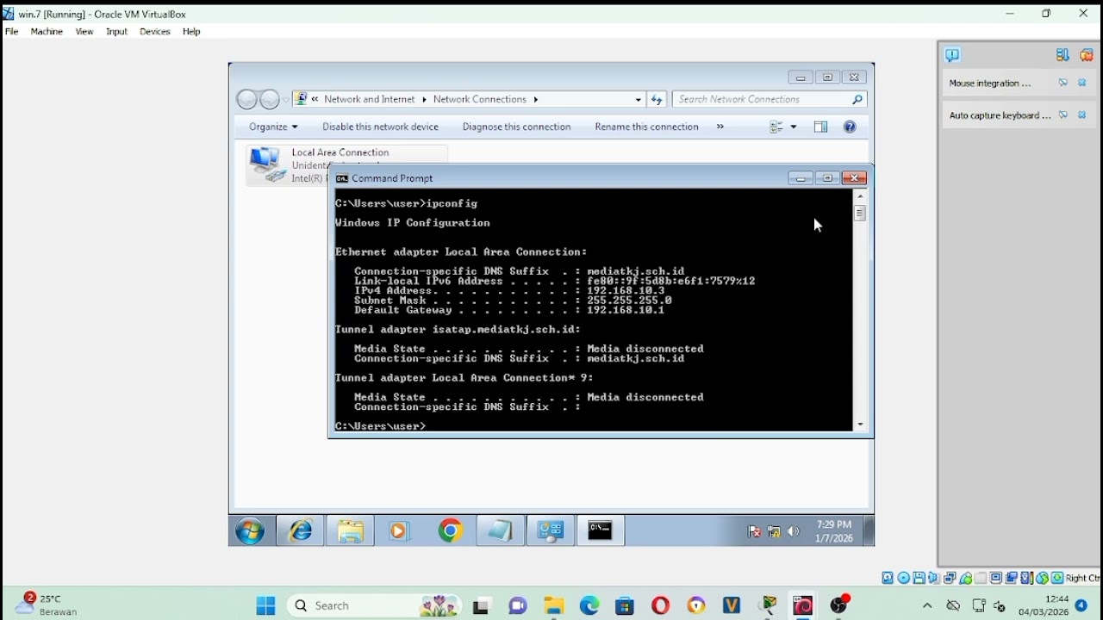
Task: Show hidden icons chevron in host tray
Action: (928, 606)
